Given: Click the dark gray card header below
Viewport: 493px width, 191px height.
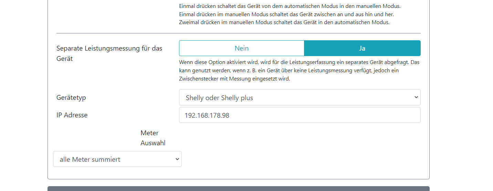Looking at the screenshot, I should [x=238, y=189].
